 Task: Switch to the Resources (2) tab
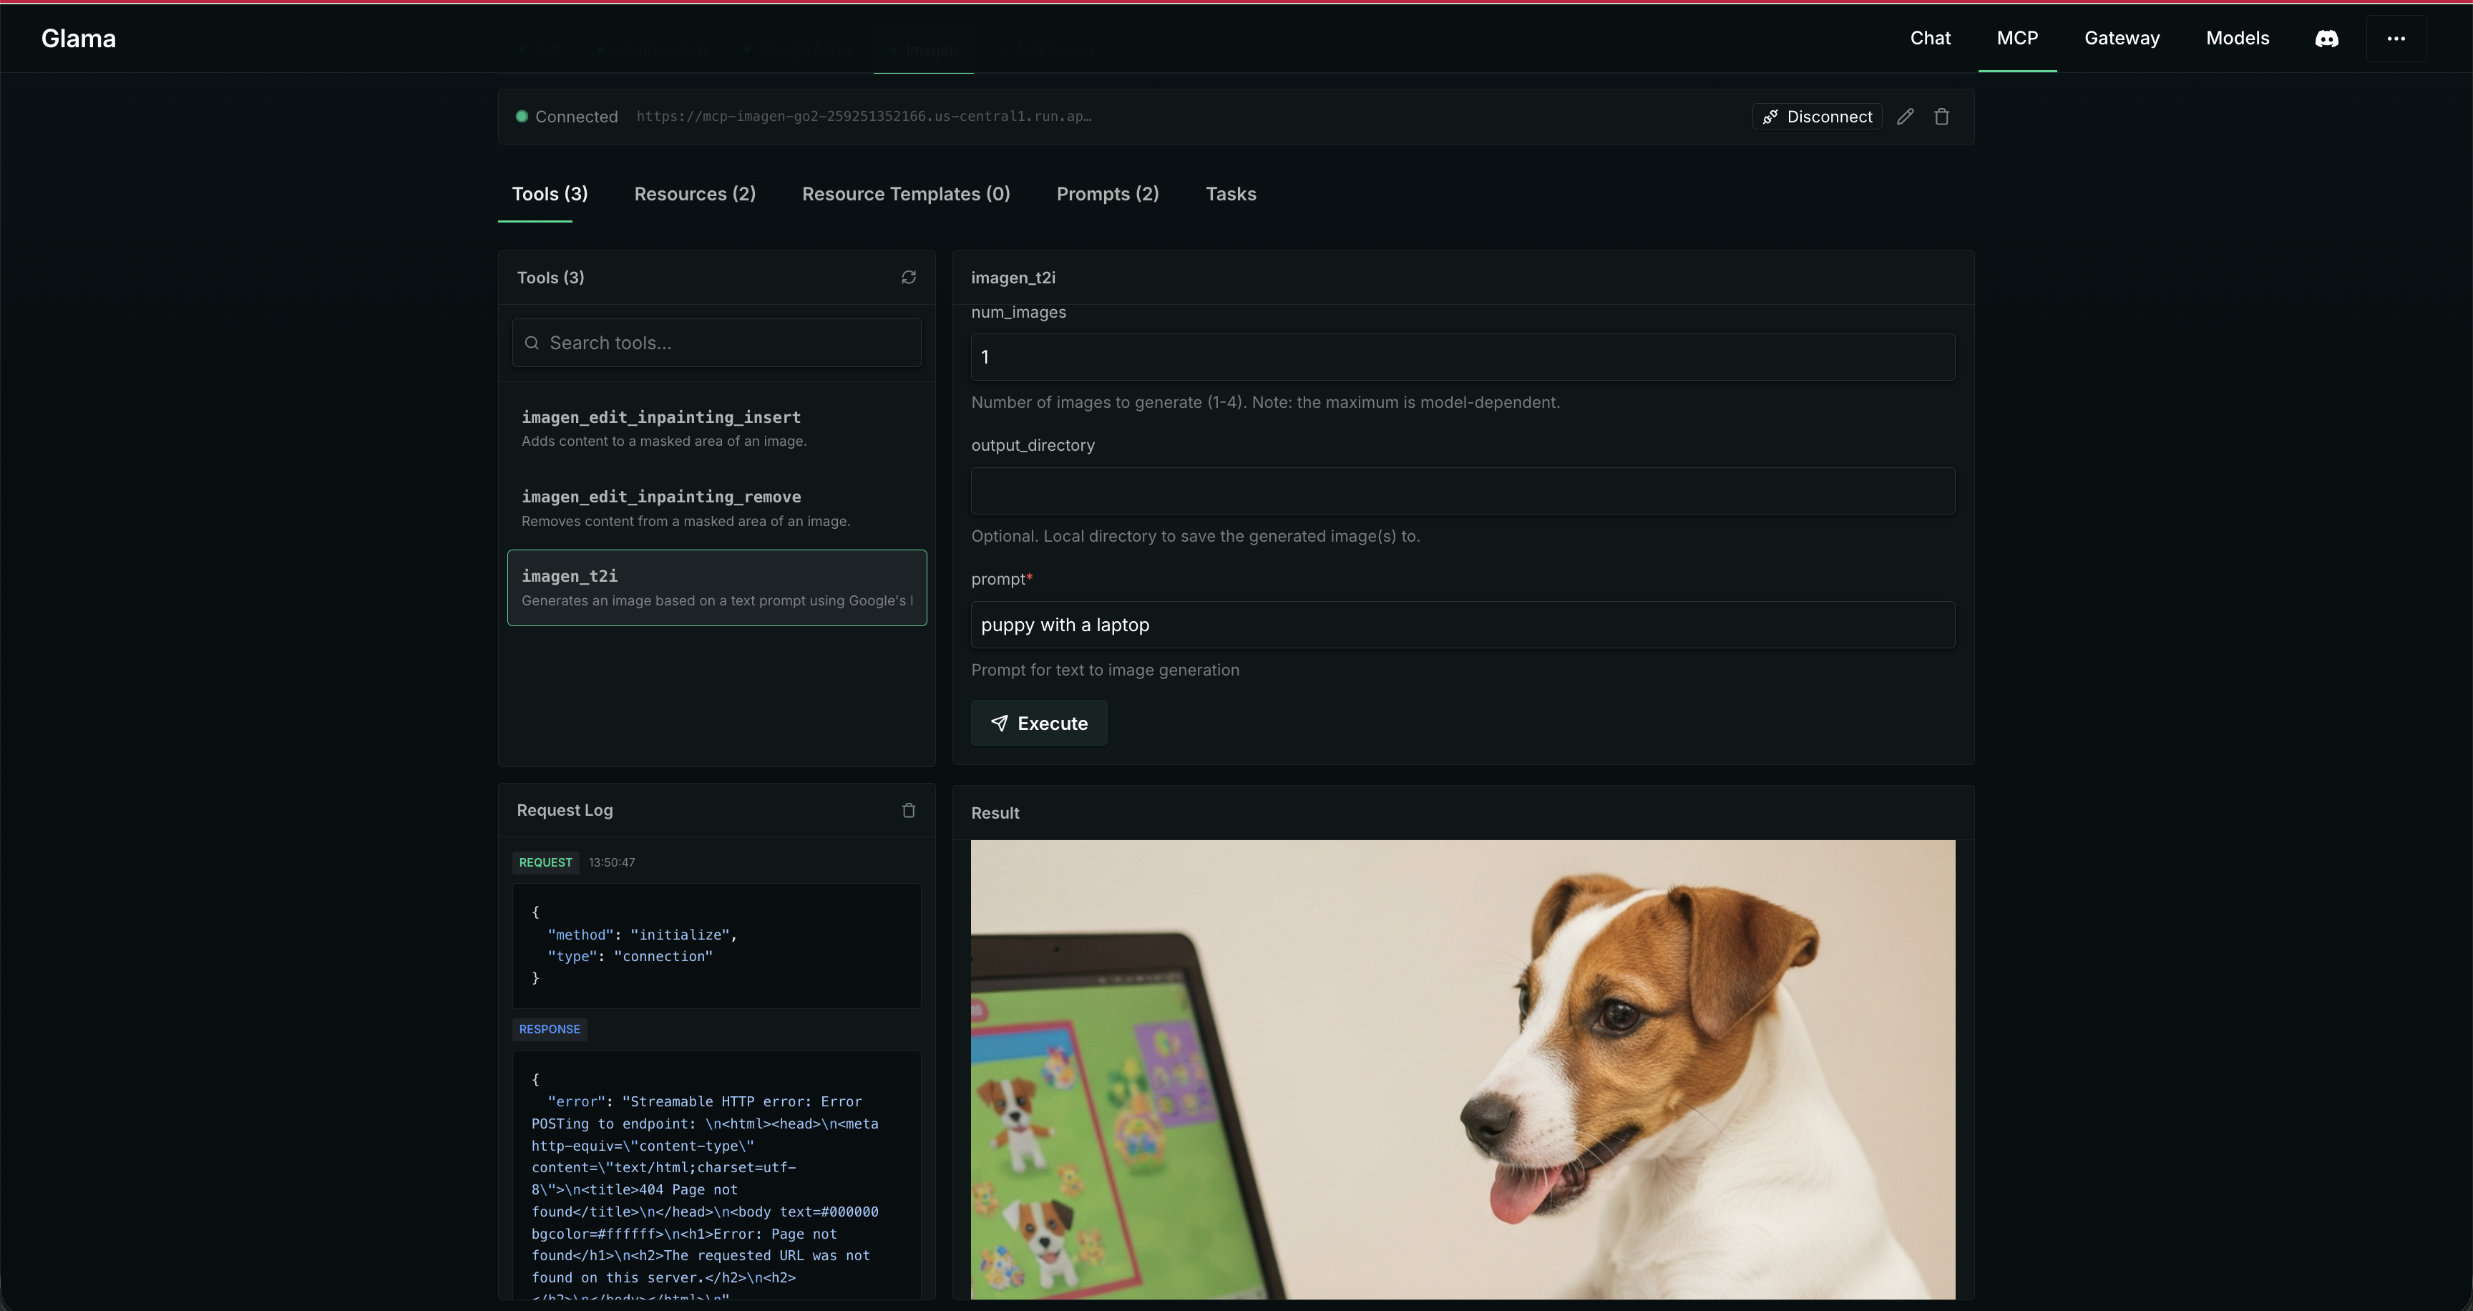coord(694,194)
